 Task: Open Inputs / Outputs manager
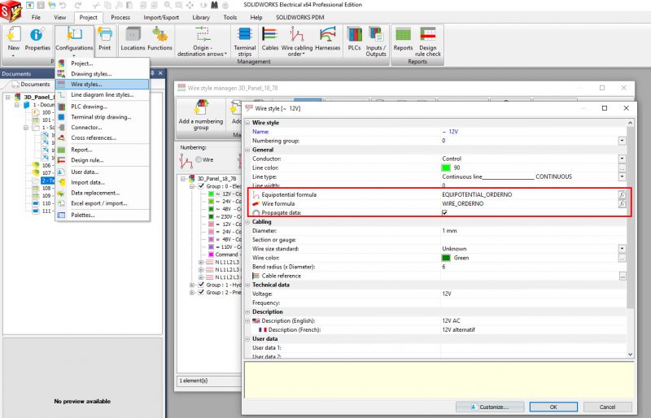376,41
